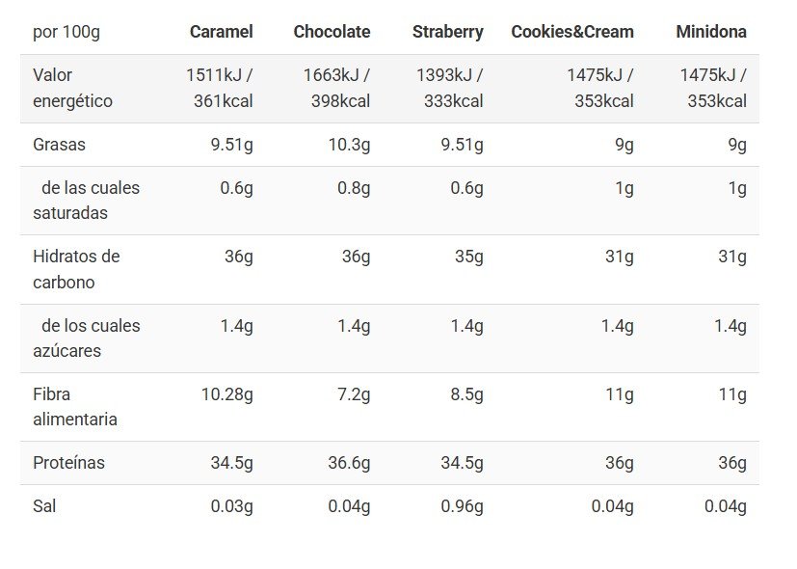Select the 1393kJ / 333kcal energy value
Image resolution: width=797 pixels, height=569 pixels.
[x=449, y=88]
